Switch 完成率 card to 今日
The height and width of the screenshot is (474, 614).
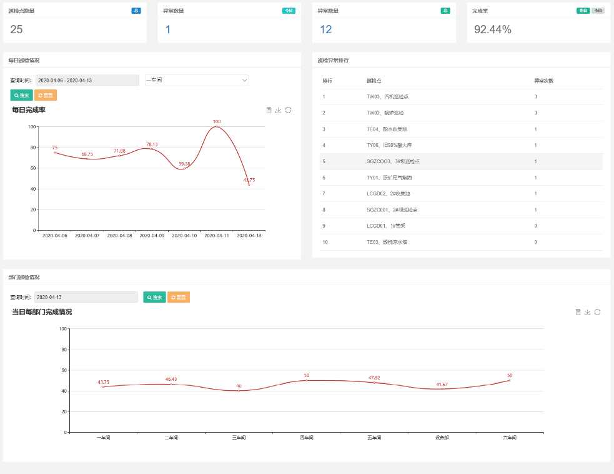(x=598, y=11)
